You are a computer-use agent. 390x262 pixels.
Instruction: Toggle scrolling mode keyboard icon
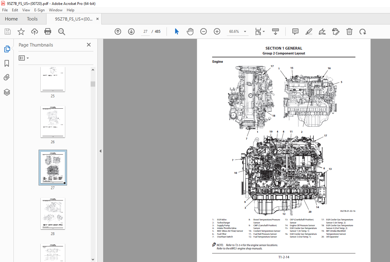[276, 32]
